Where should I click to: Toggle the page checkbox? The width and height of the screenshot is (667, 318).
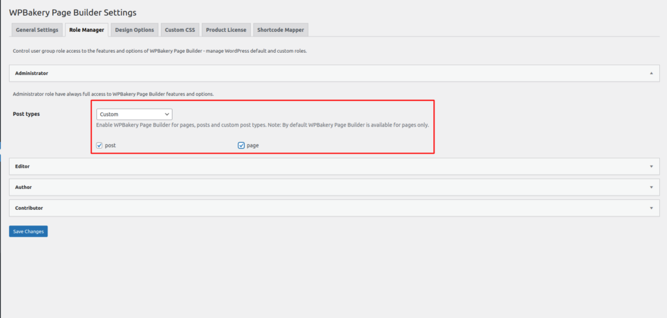coord(241,145)
